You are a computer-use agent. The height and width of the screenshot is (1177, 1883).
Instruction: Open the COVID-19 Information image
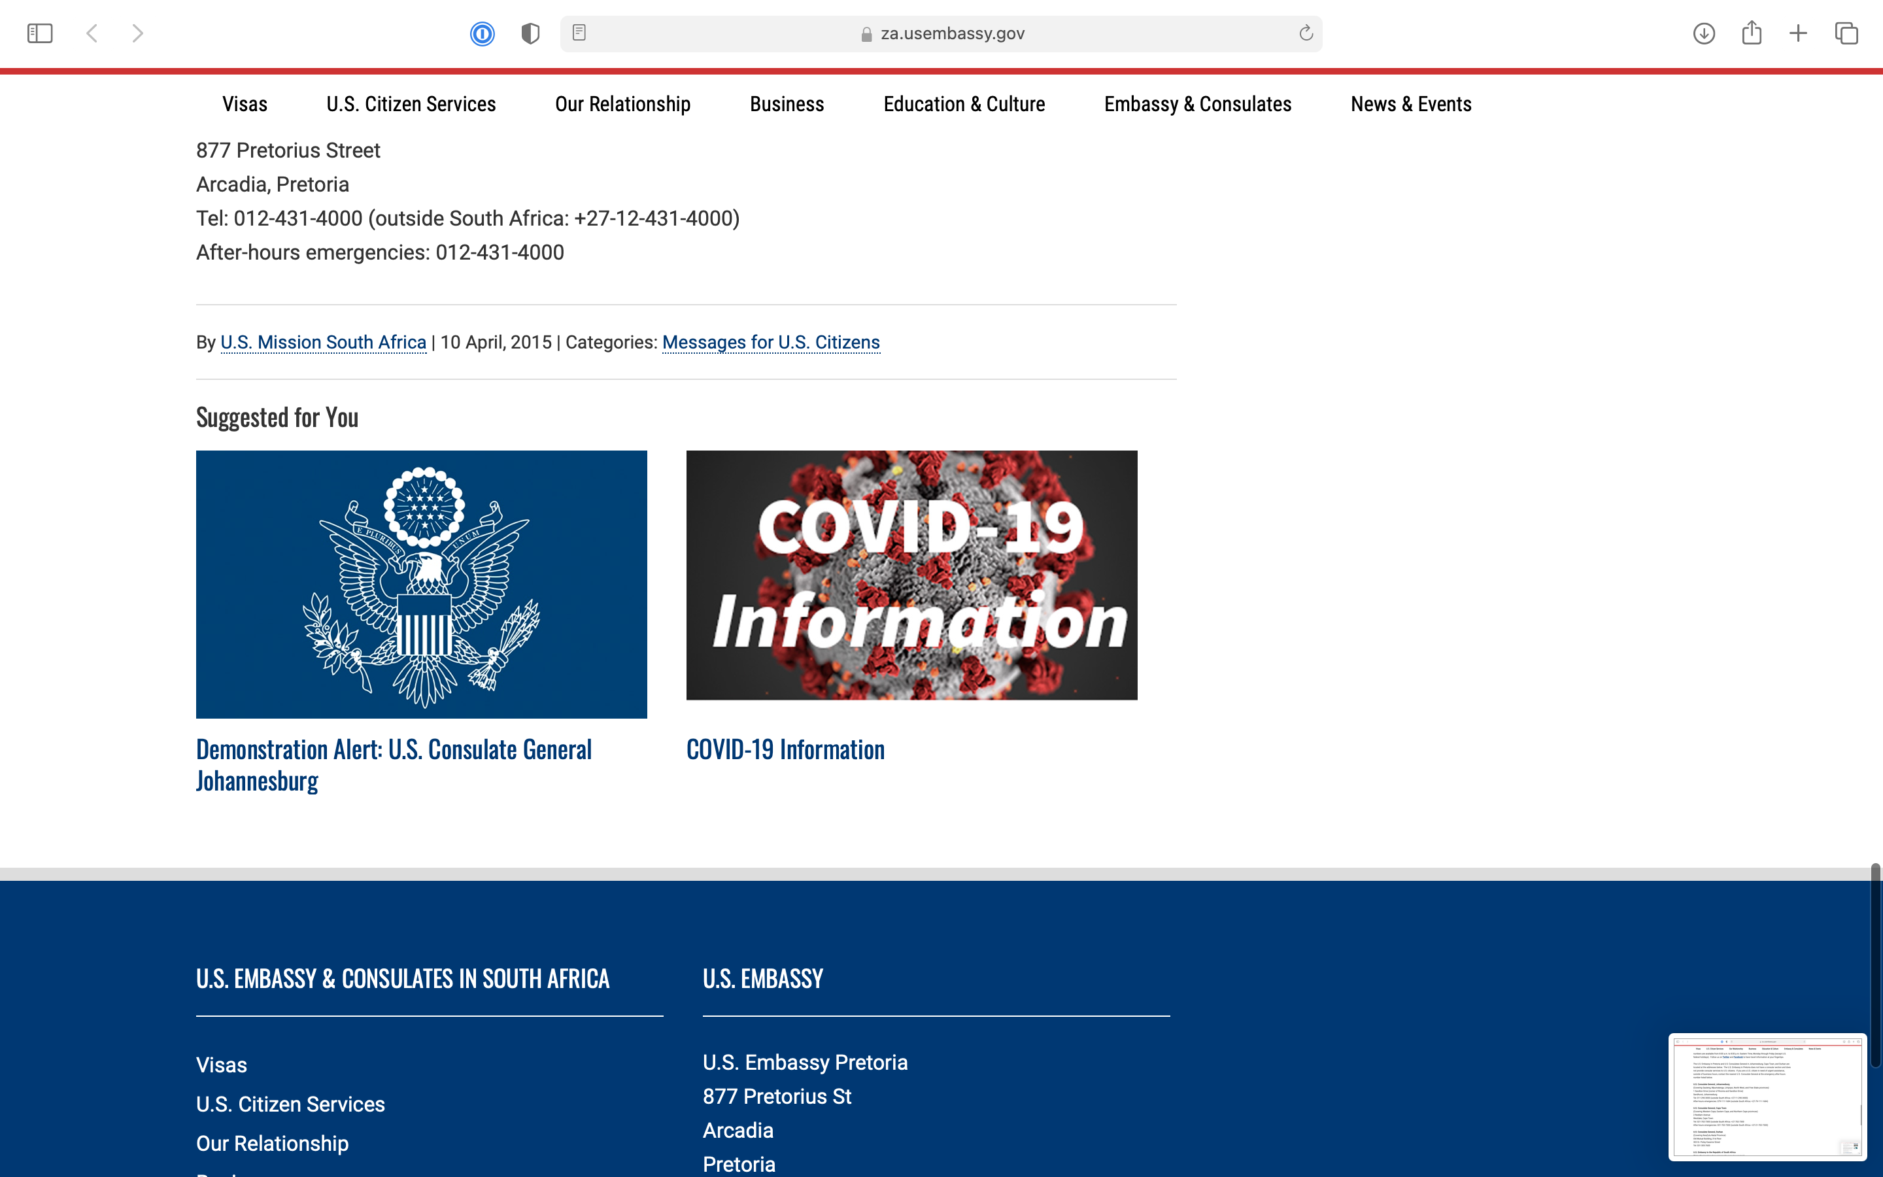[911, 575]
